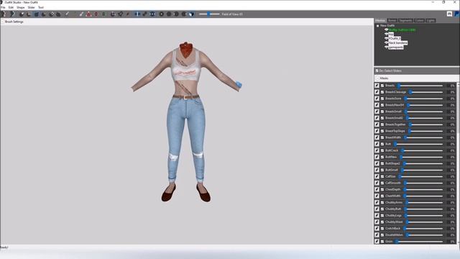The image size is (460, 259).
Task: Select the Neck bandana mesh in tree
Action: [x=397, y=43]
